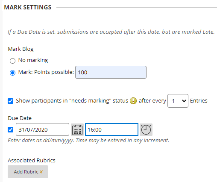
Task: Click the double chevron on Add Rubric
Action: point(41,172)
